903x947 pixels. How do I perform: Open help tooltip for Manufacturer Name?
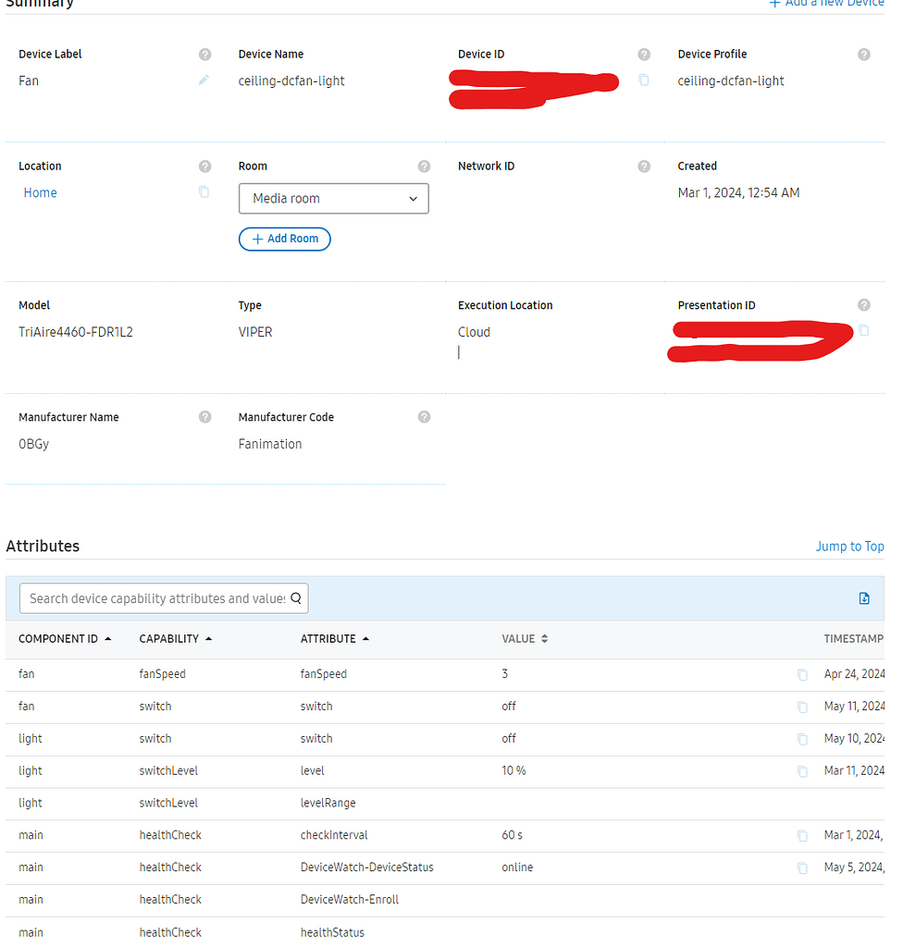pos(204,417)
